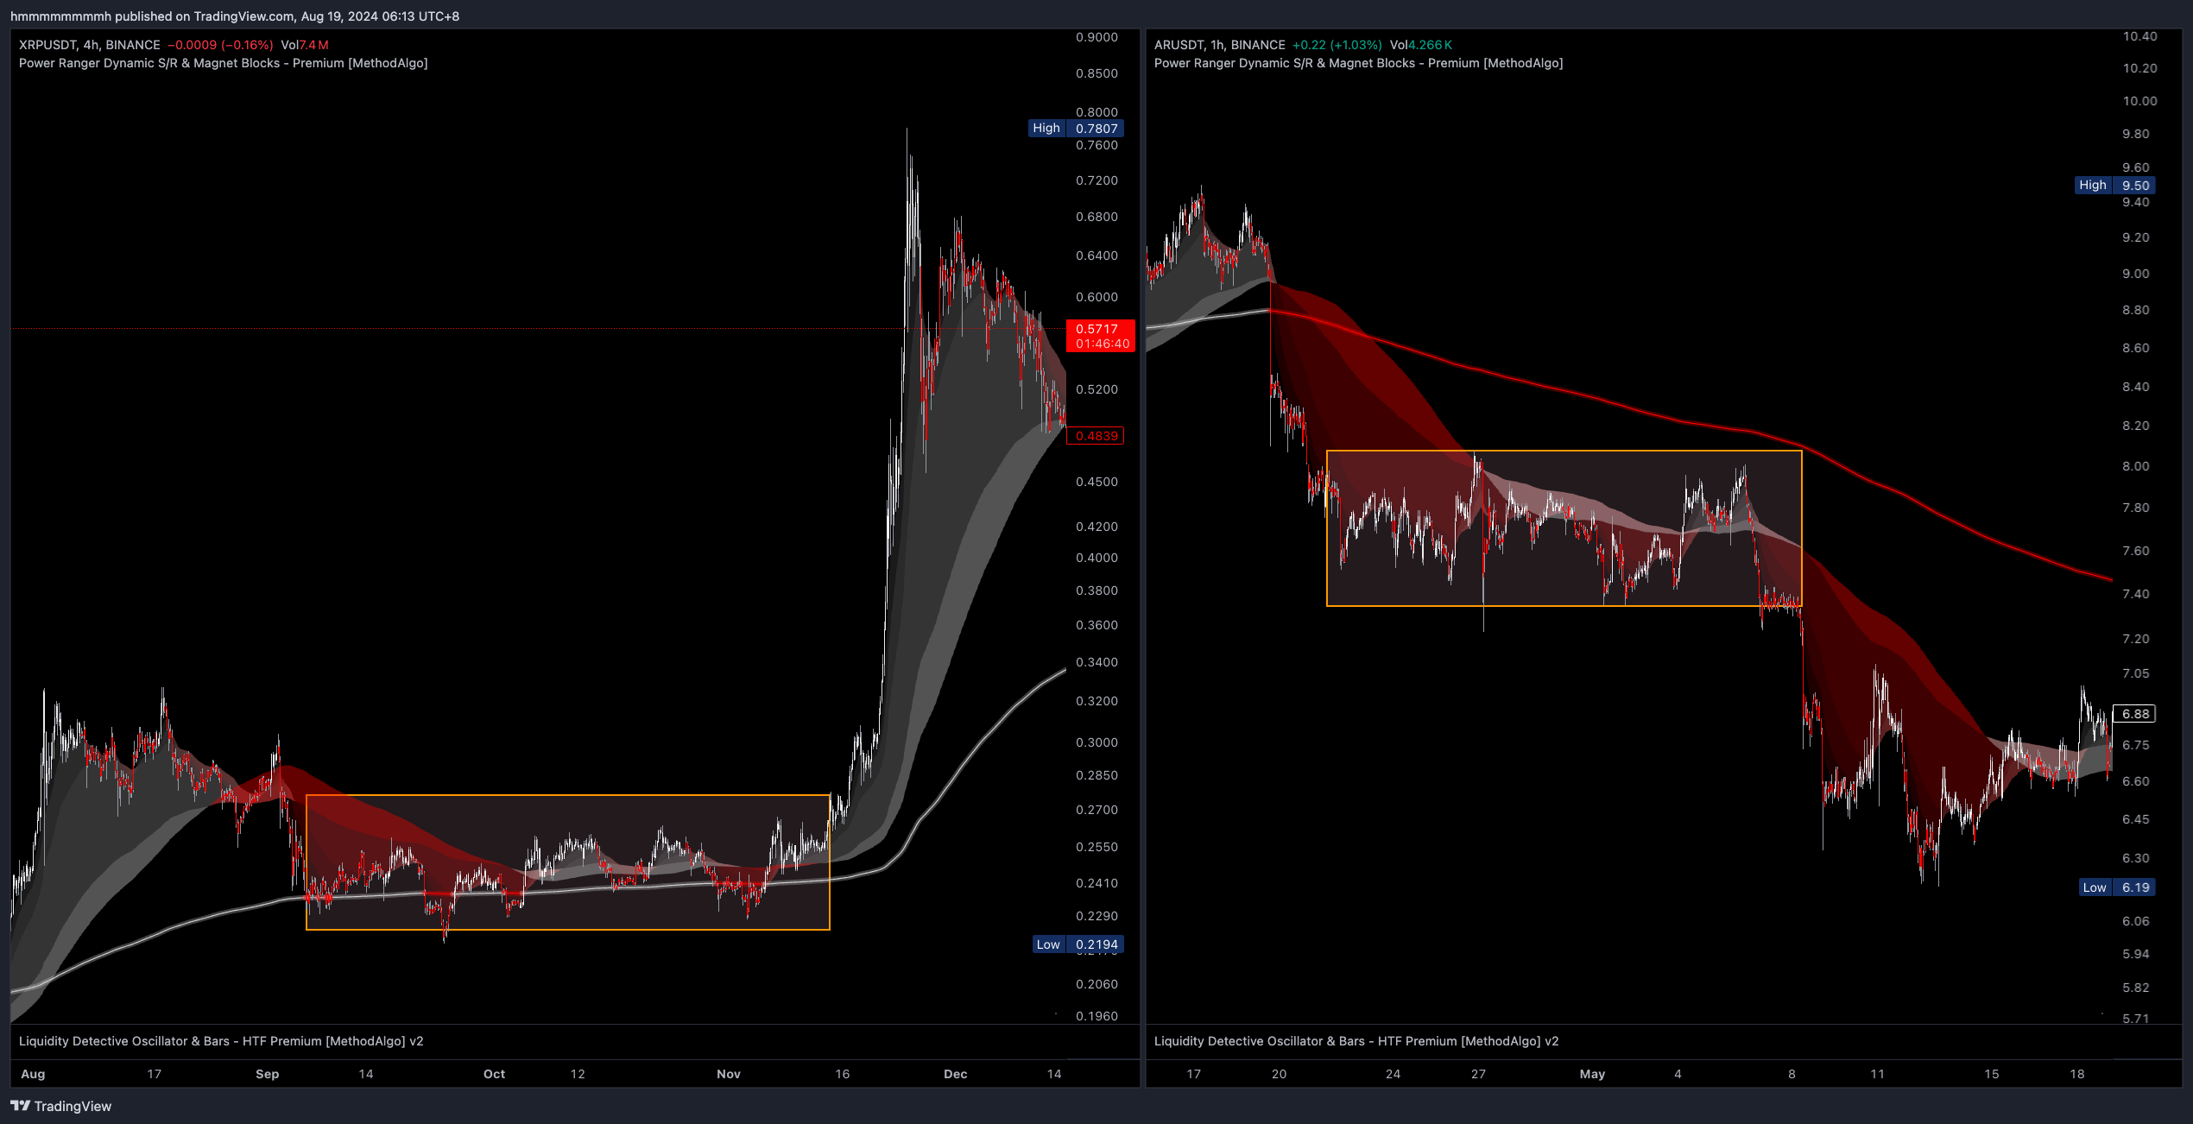The height and width of the screenshot is (1124, 2193).
Task: Click the High 0.7807 price label
Action: 1076,129
